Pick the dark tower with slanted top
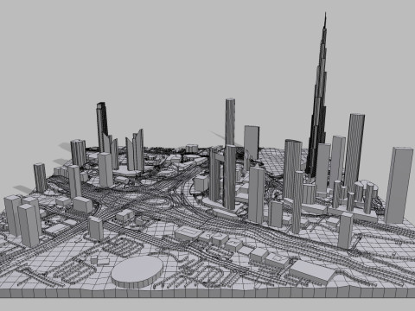The image size is (415, 311). tap(102, 127)
